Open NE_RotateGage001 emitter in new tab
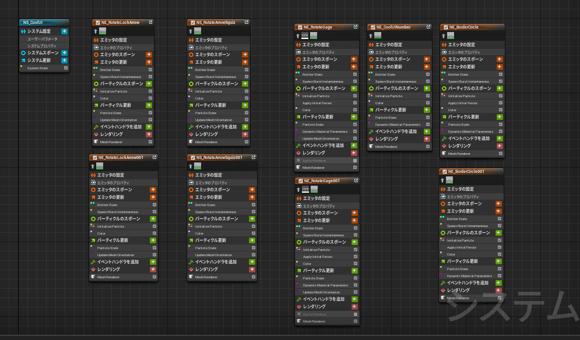The image size is (580, 340). [x=356, y=180]
